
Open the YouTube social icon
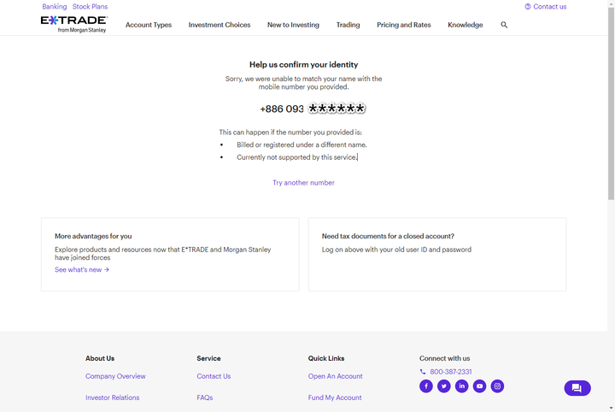[x=479, y=386]
